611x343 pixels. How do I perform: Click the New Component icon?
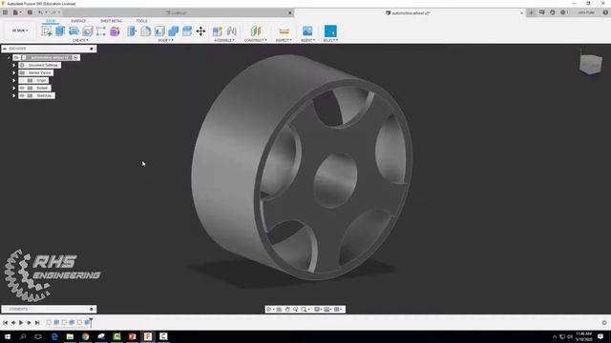(218, 31)
